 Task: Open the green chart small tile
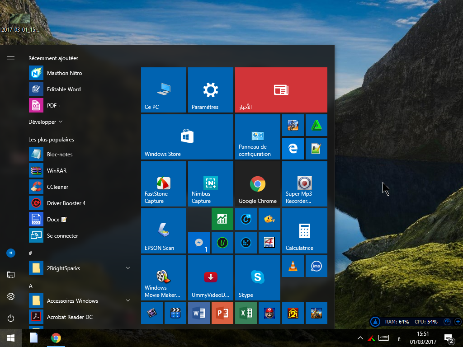tap(222, 219)
